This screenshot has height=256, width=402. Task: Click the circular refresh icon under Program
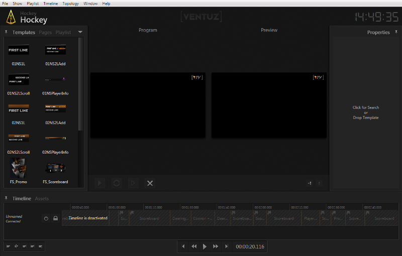[x=117, y=183]
